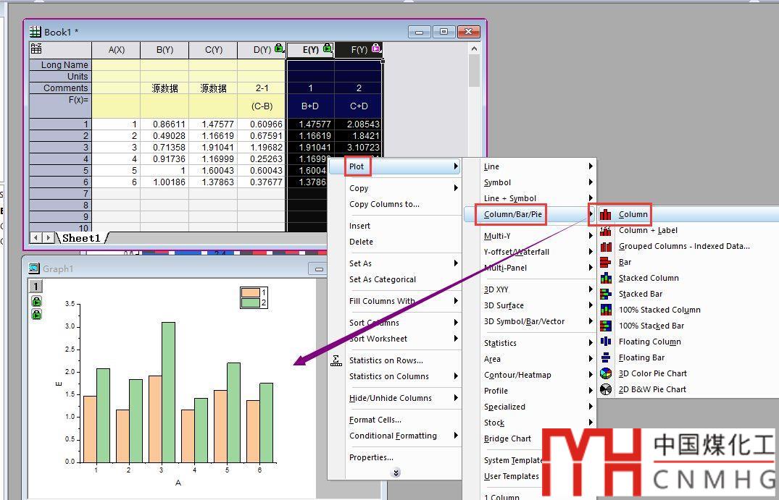Select the Floating Column icon
The image size is (779, 500).
pos(605,342)
